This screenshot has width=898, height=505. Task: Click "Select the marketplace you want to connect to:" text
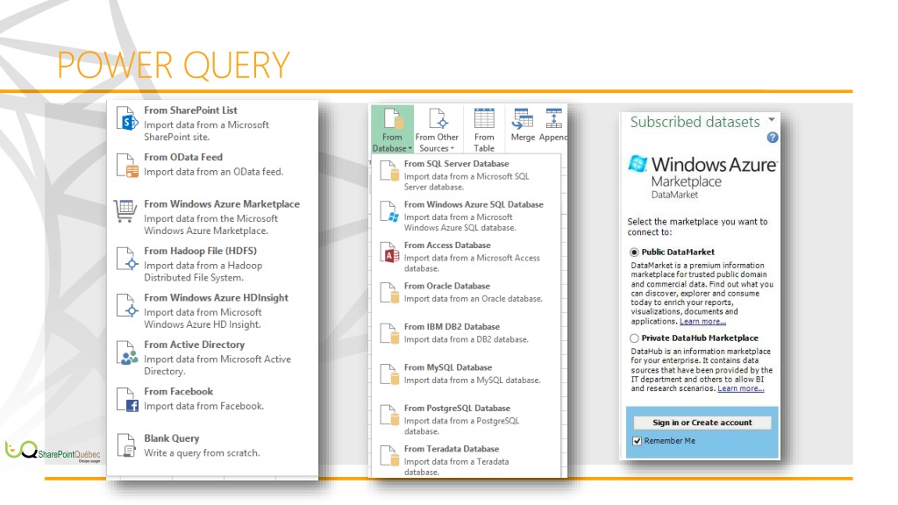(697, 227)
